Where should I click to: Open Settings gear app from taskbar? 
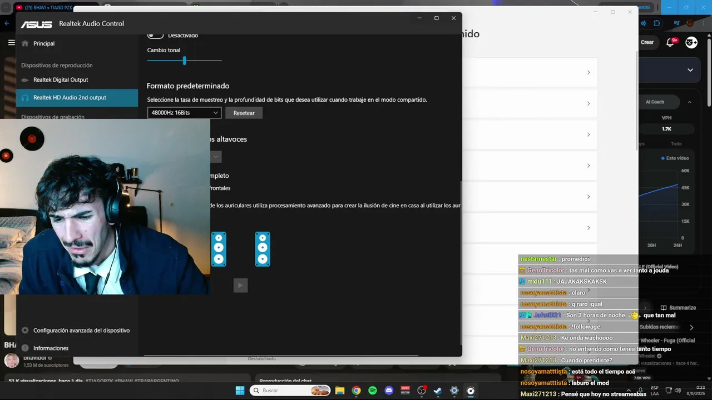tap(454, 391)
